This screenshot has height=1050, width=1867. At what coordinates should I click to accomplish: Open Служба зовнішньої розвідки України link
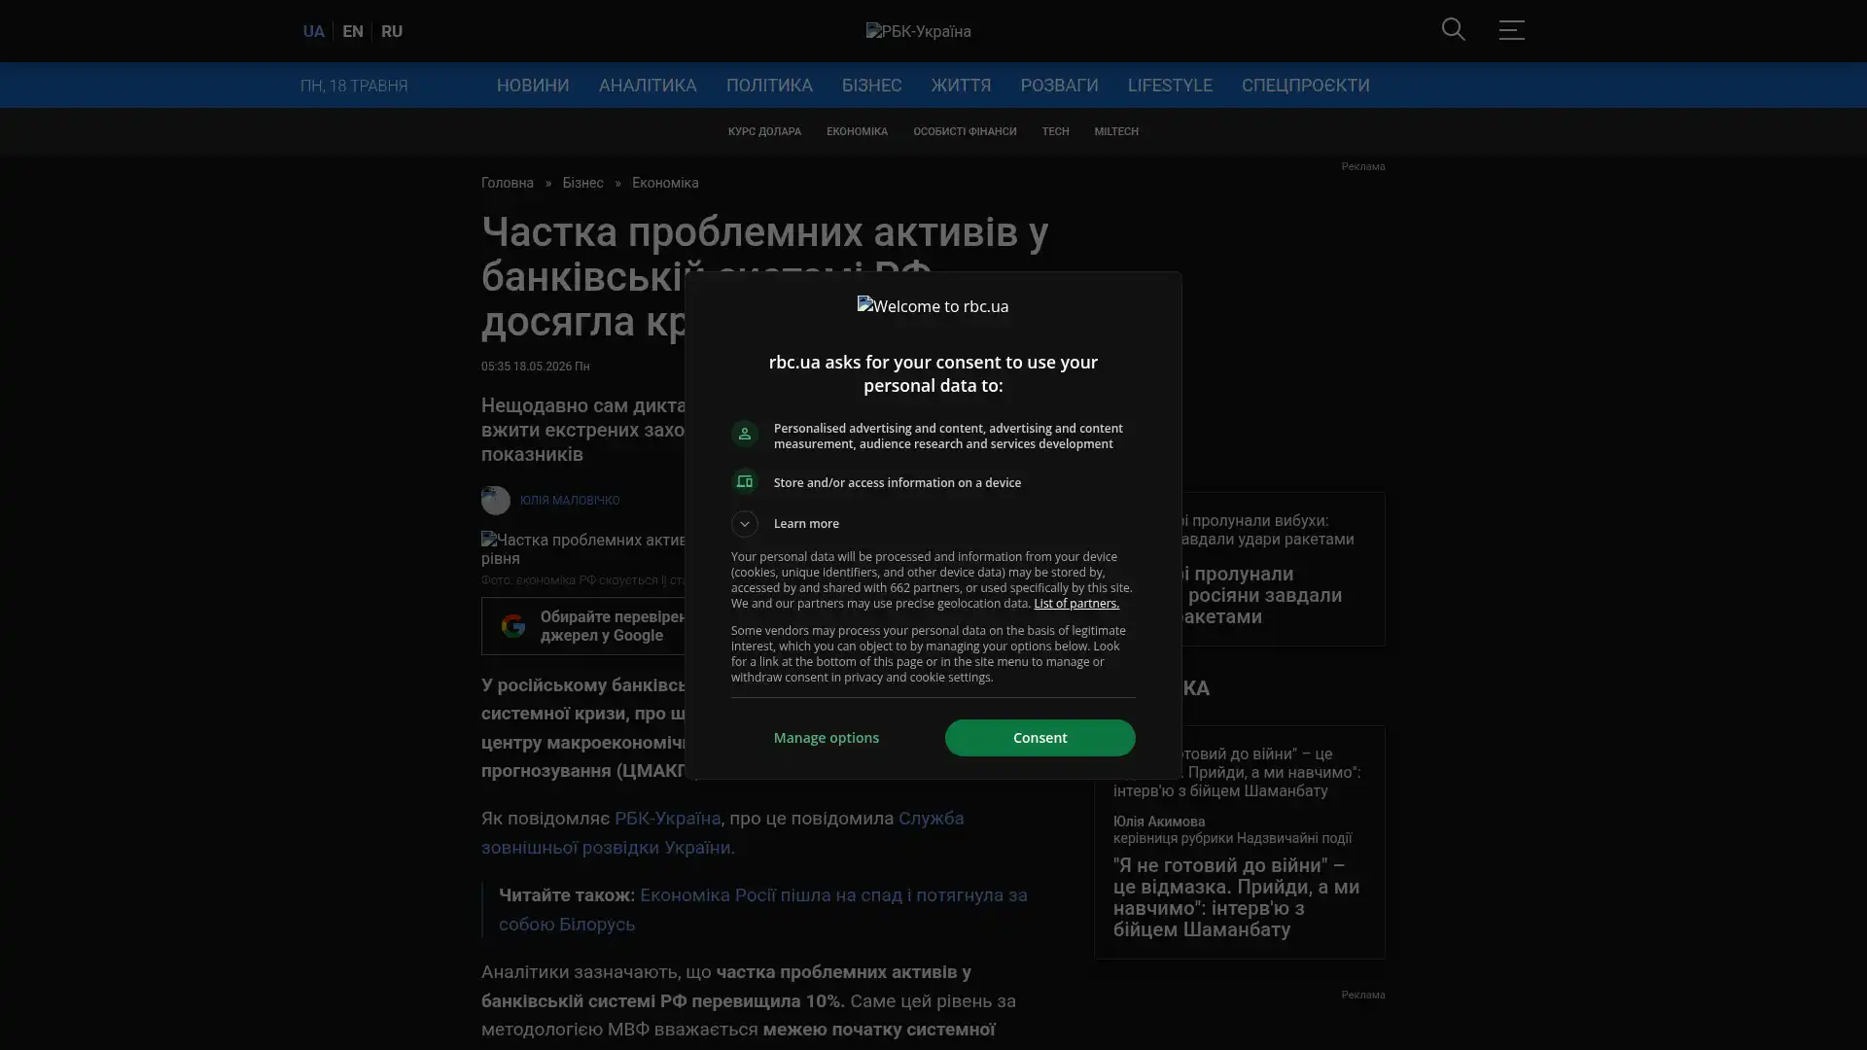[722, 833]
